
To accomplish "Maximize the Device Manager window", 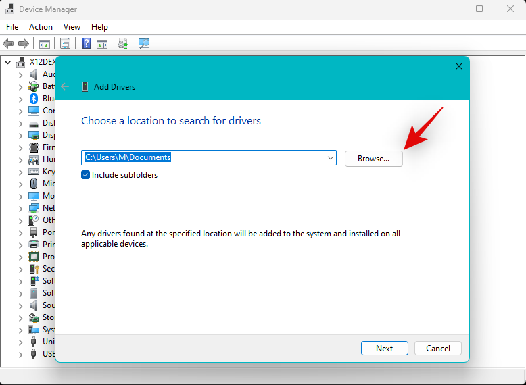I will point(479,9).
